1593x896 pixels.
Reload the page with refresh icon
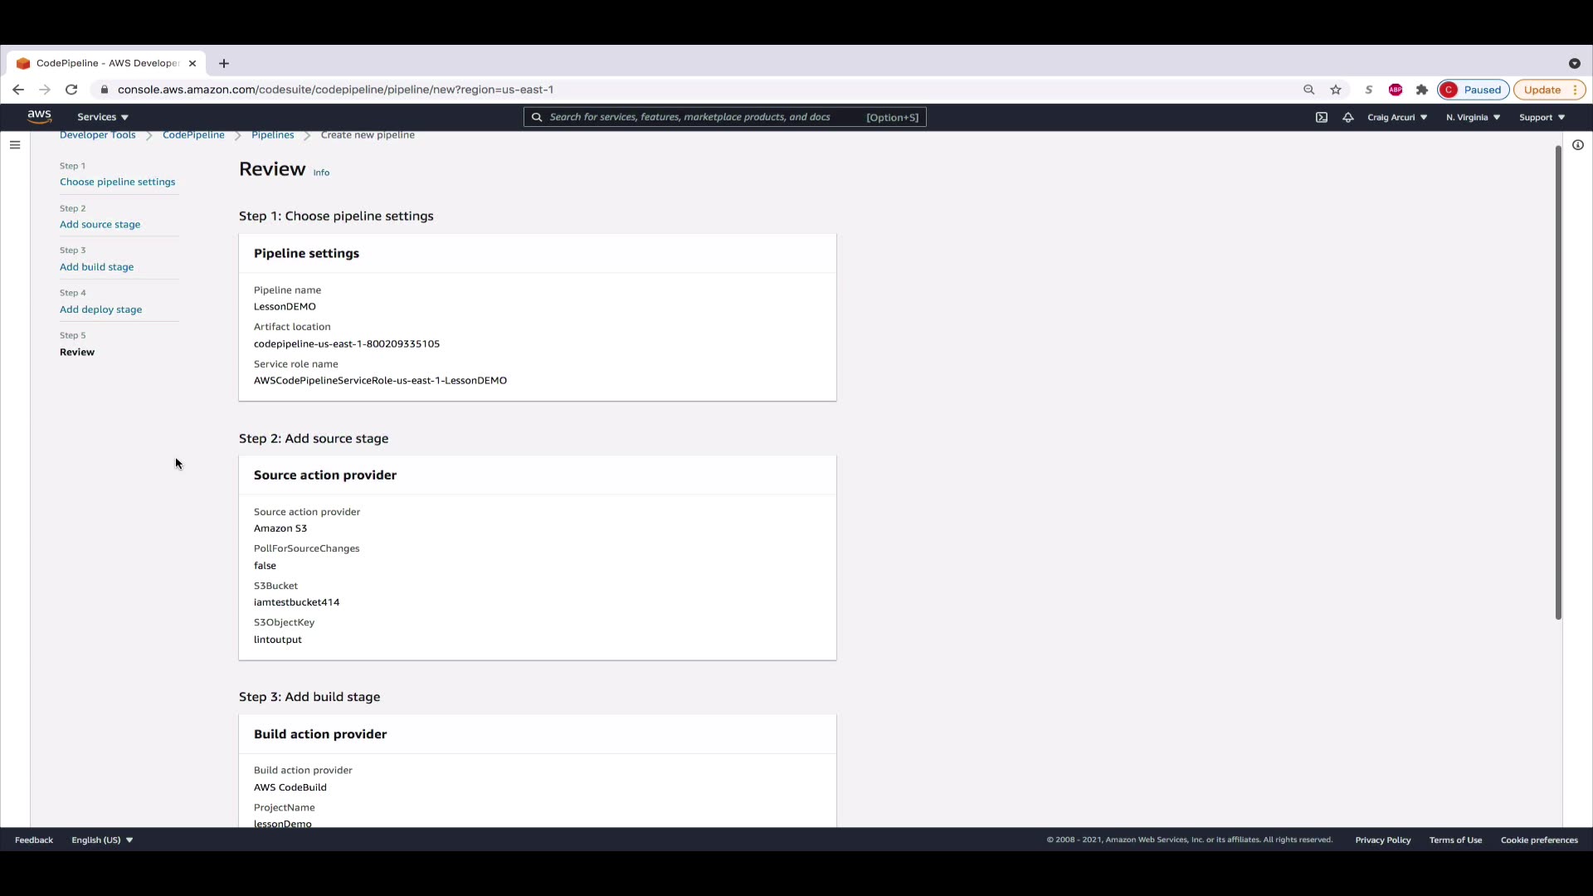[71, 90]
